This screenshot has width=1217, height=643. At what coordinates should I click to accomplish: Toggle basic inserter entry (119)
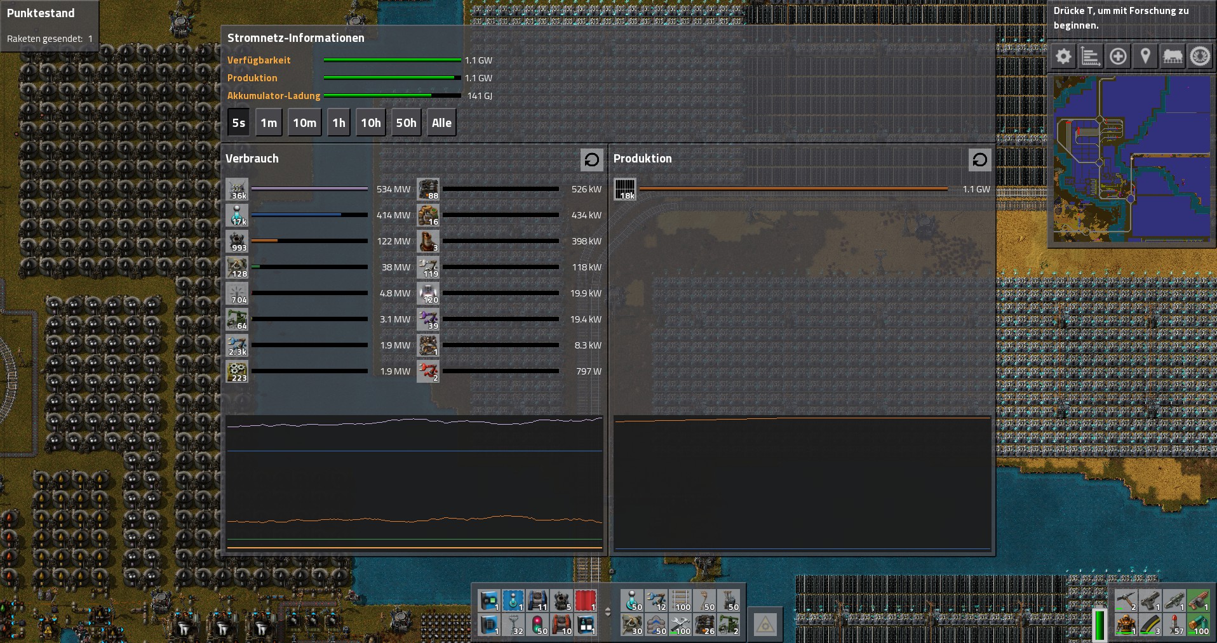point(428,267)
